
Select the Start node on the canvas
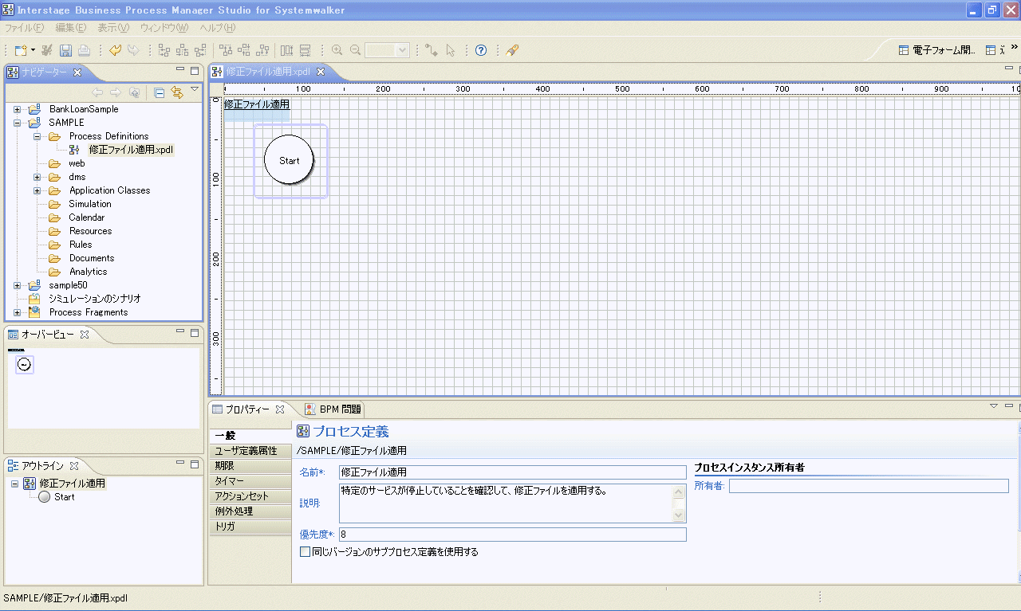[290, 160]
